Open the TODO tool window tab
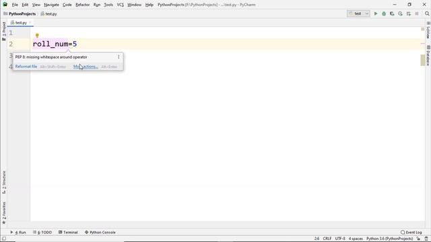Viewport: 431px width, 242px height. [x=42, y=232]
